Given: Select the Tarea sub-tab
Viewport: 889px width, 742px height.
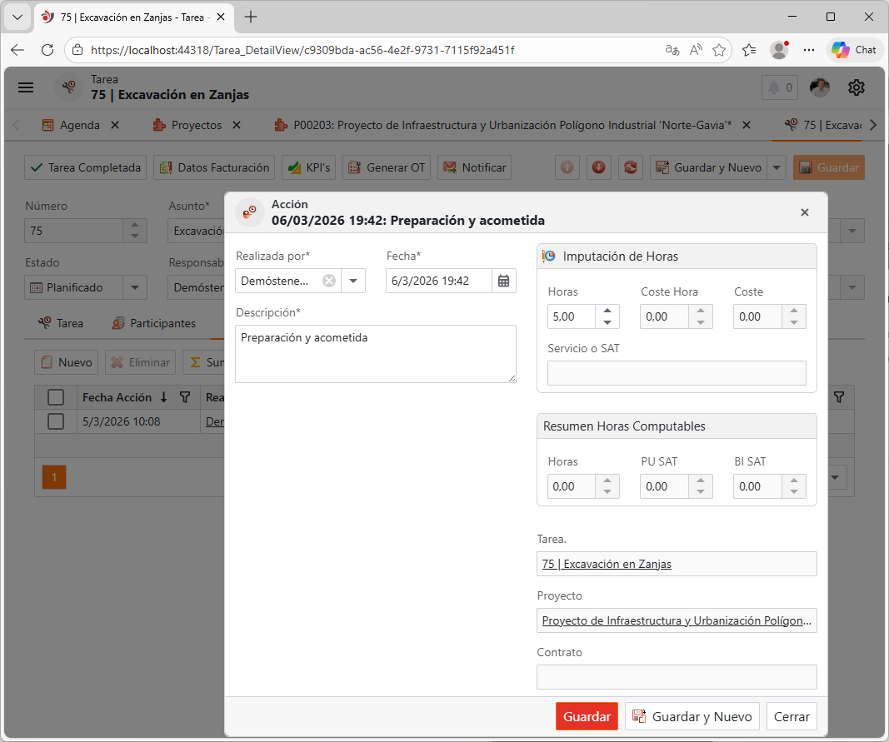Looking at the screenshot, I should [x=61, y=323].
